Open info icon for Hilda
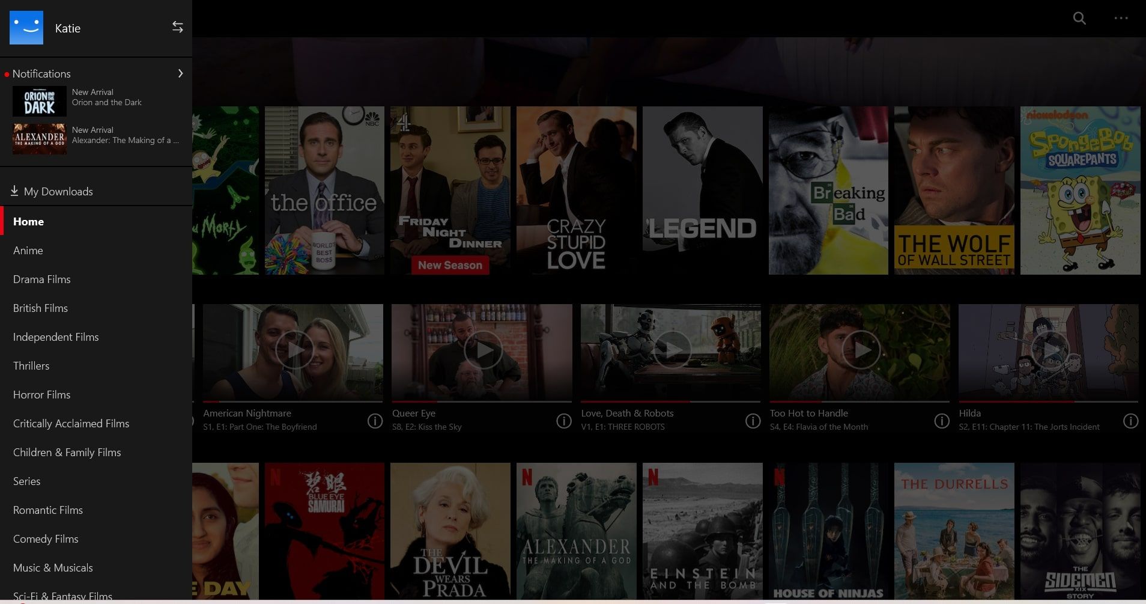Screen dimensions: 1146x604 click(x=1130, y=421)
